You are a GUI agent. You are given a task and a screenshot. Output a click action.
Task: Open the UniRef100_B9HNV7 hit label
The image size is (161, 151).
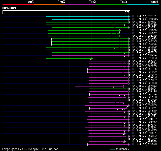click(144, 22)
